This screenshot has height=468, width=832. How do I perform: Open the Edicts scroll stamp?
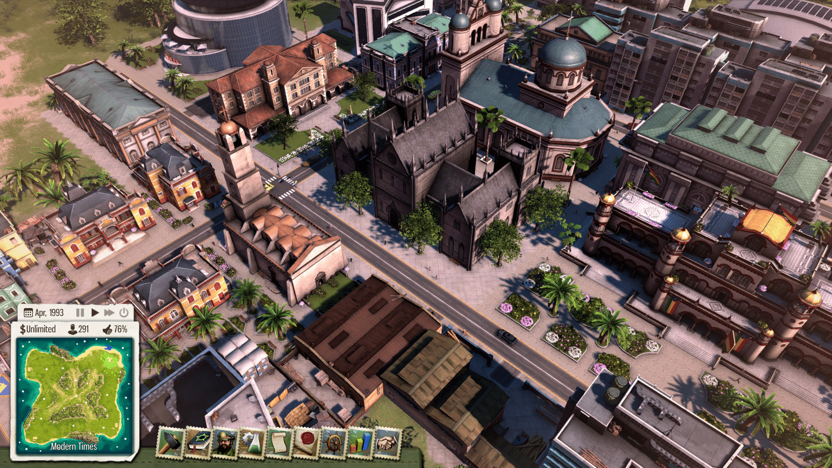279,442
